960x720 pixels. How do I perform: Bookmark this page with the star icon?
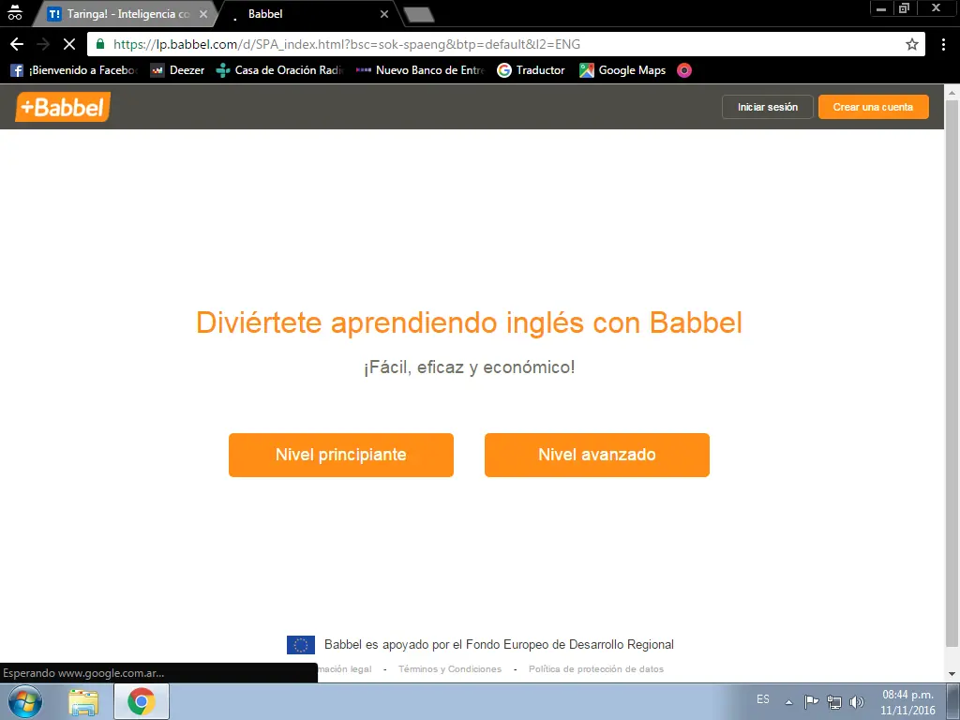point(912,44)
